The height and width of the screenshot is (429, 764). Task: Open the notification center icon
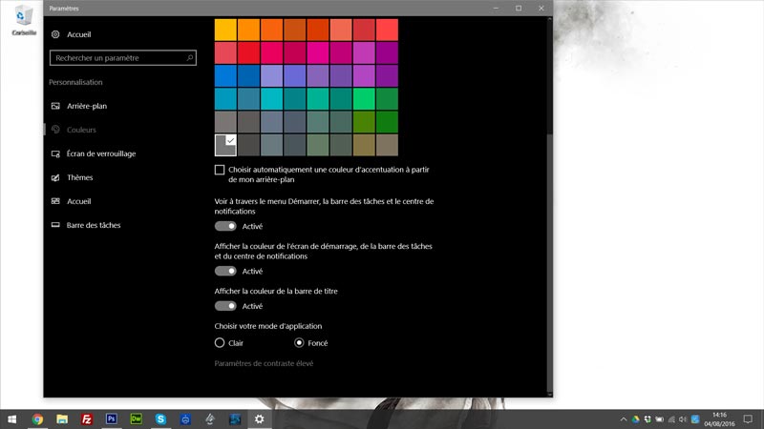[x=748, y=419]
